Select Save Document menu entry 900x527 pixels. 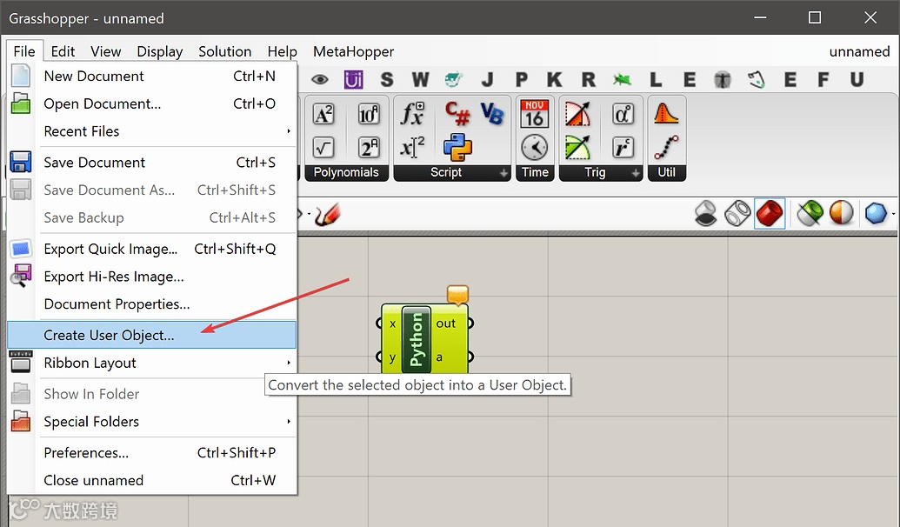(x=152, y=163)
